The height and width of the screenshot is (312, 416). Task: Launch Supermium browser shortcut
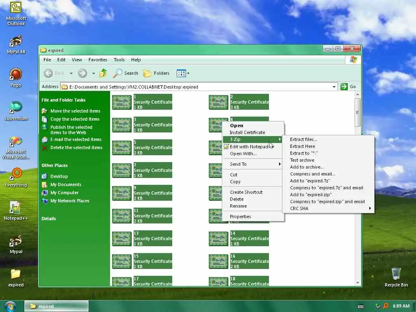[16, 111]
